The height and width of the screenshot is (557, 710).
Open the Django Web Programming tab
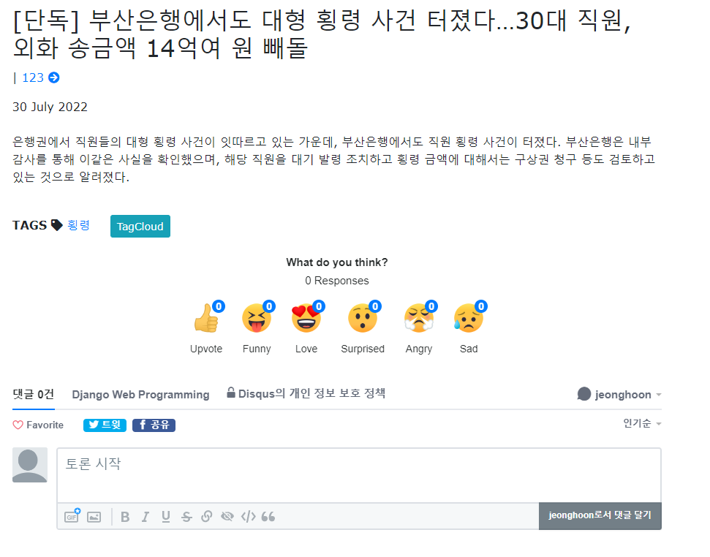click(x=141, y=395)
